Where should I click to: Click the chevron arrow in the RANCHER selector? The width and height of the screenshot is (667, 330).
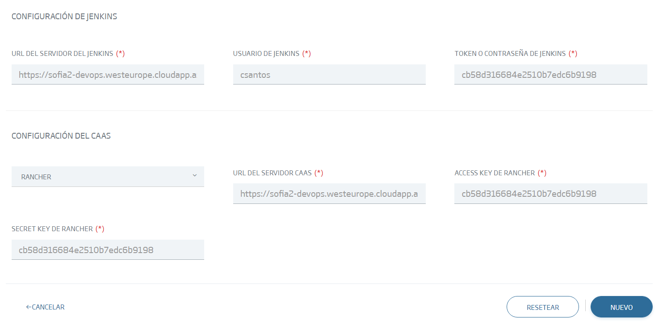[x=194, y=175]
